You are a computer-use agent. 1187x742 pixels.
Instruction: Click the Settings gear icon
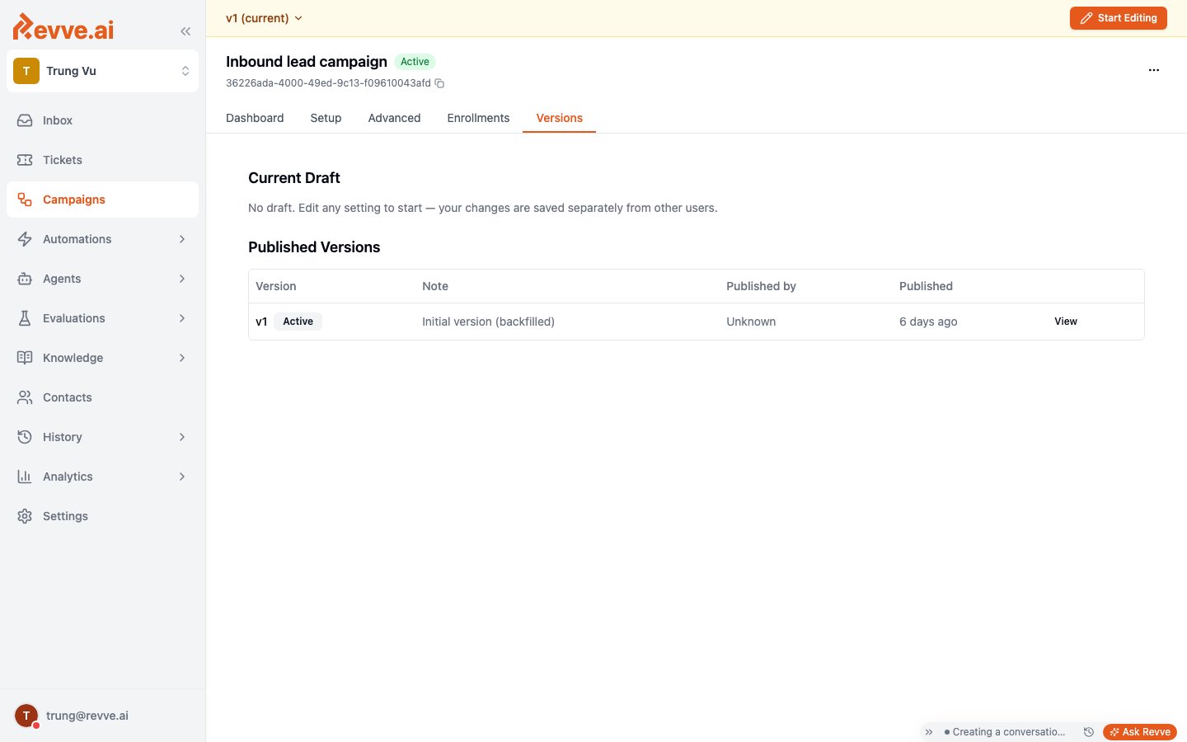click(x=25, y=516)
